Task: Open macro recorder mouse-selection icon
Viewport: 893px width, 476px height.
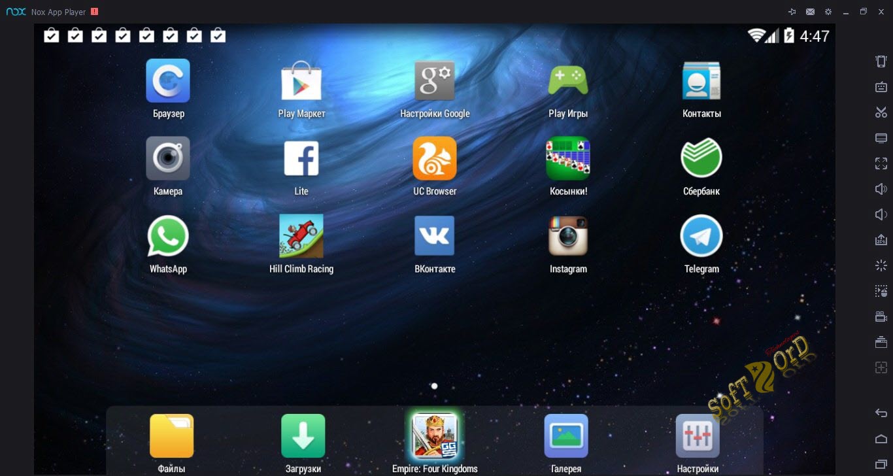Action: click(881, 291)
